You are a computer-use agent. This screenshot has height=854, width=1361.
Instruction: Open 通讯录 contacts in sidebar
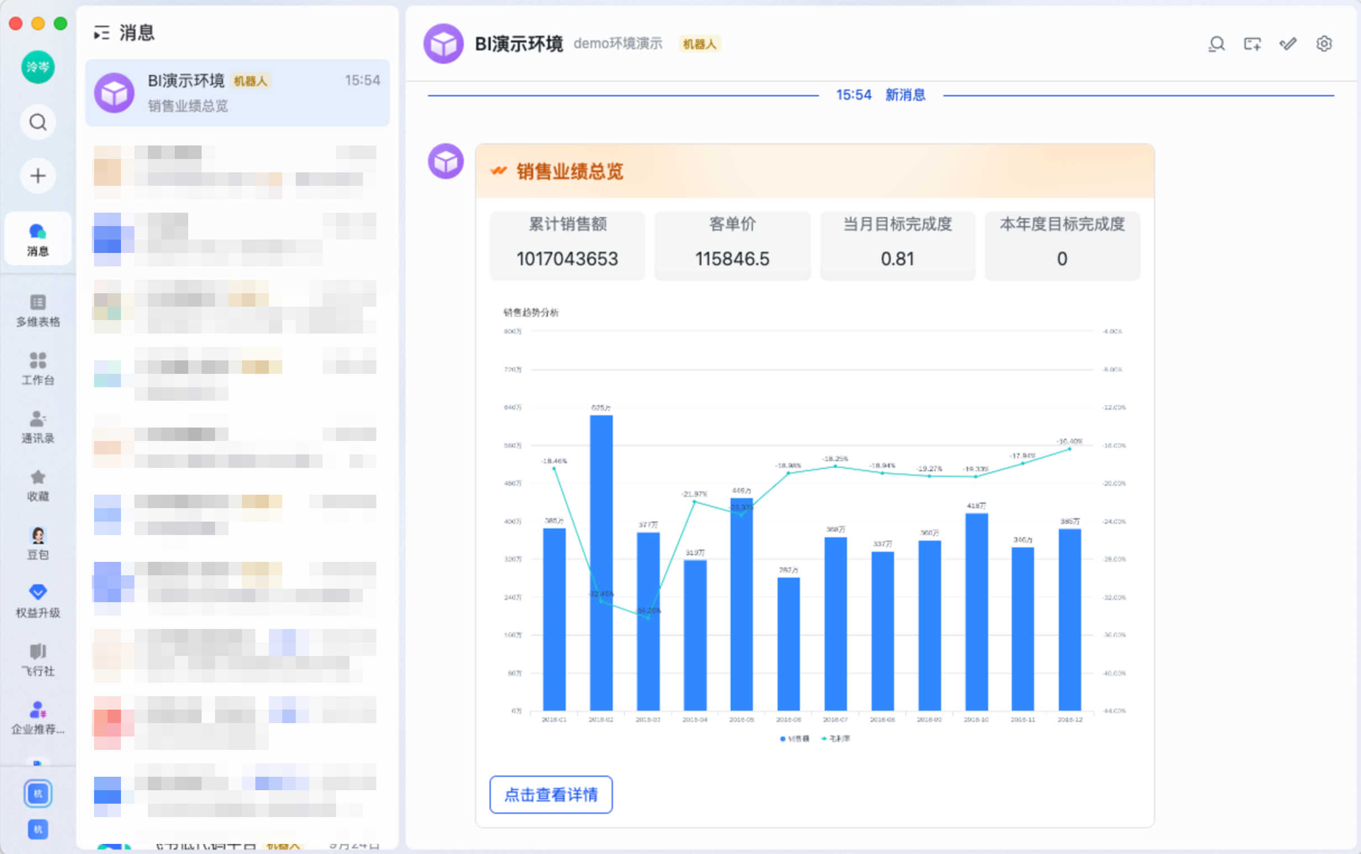click(38, 426)
